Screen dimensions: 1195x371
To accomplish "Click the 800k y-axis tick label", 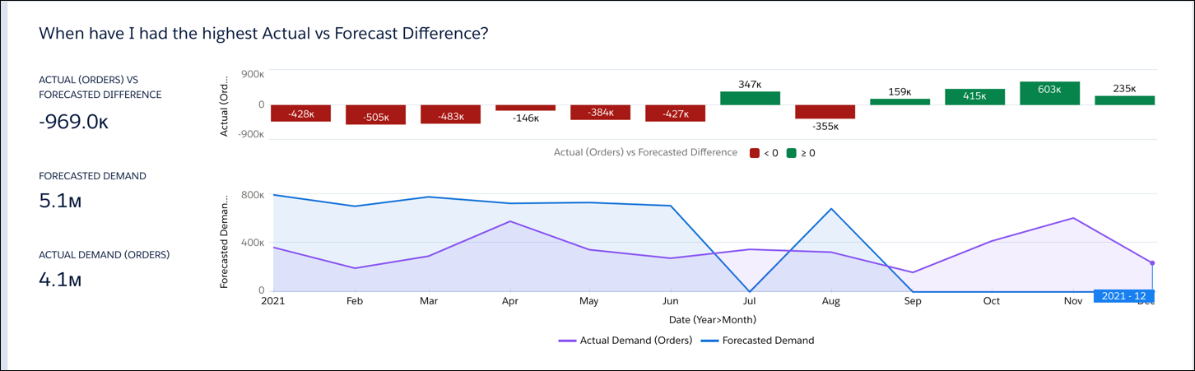I will [253, 195].
